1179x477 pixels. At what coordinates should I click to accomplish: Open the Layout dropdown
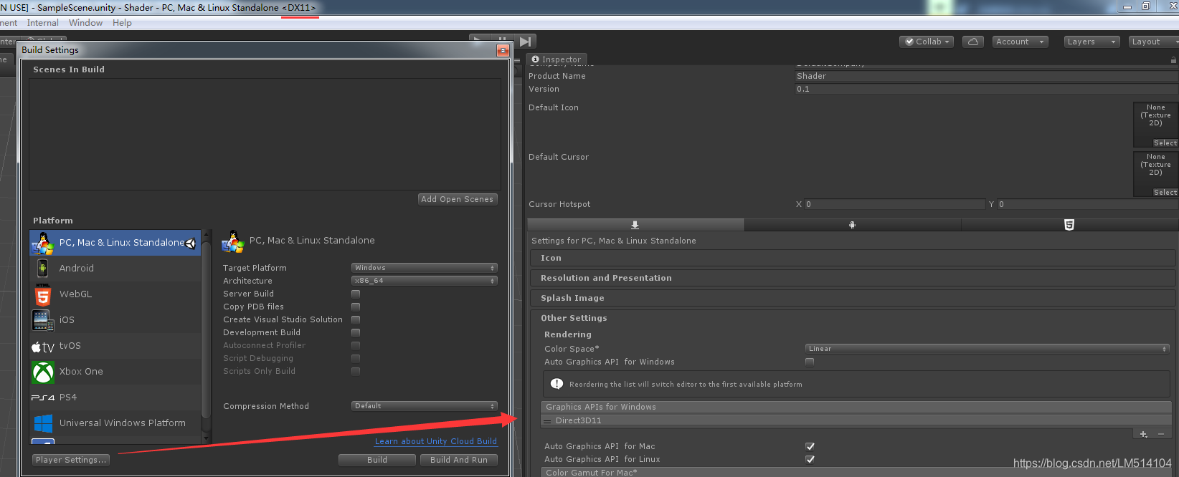[1153, 42]
